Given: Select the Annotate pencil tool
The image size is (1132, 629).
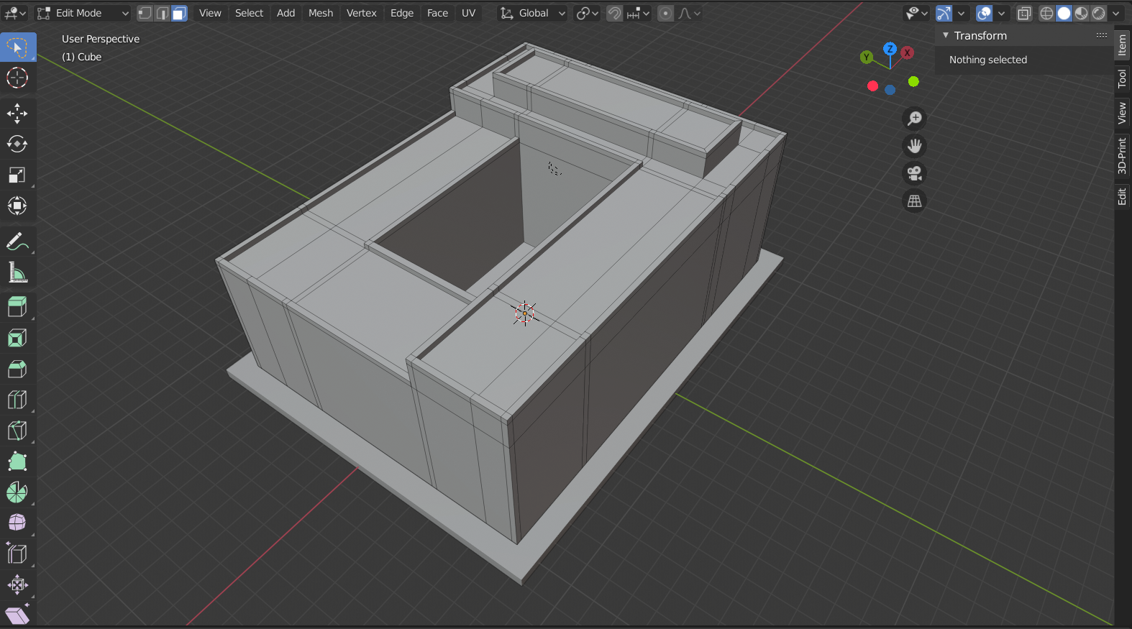Looking at the screenshot, I should [x=17, y=242].
